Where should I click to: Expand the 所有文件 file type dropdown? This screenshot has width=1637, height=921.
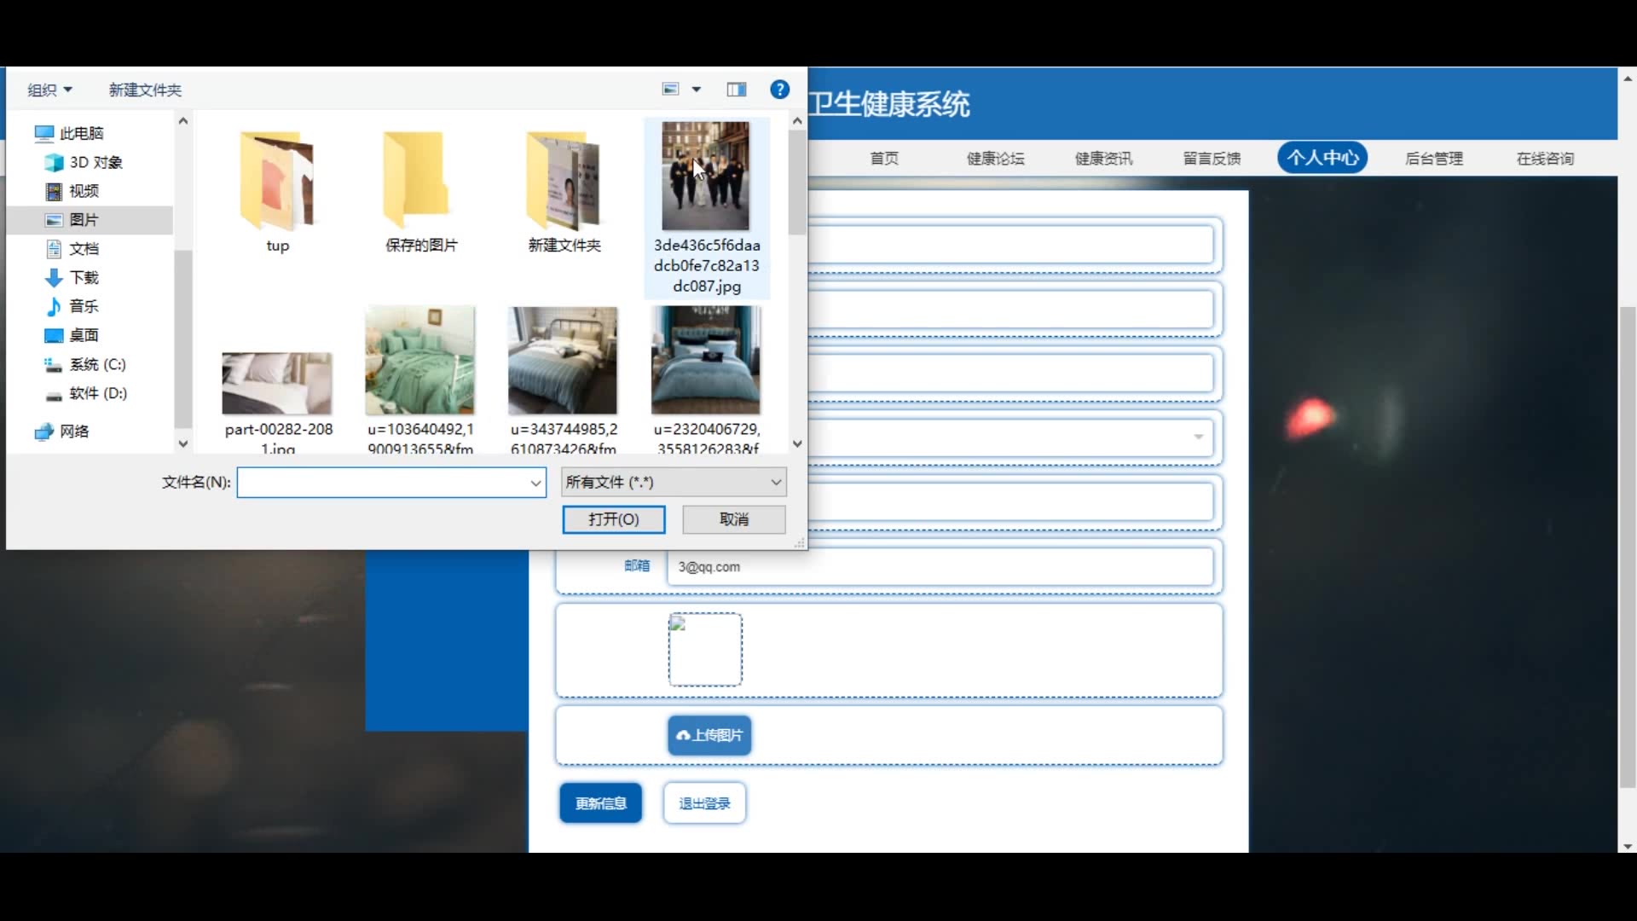[674, 483]
